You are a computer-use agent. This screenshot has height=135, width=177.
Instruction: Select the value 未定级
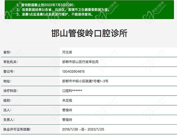67,100
